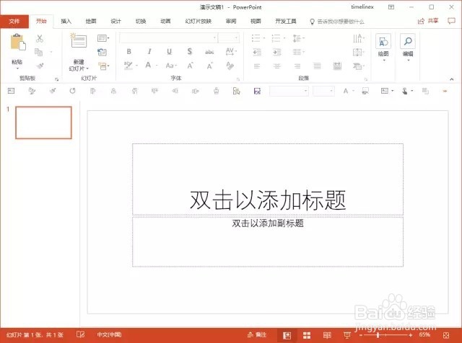The height and width of the screenshot is (343, 462).
Task: Toggle Underline formatting
Action: (169, 51)
